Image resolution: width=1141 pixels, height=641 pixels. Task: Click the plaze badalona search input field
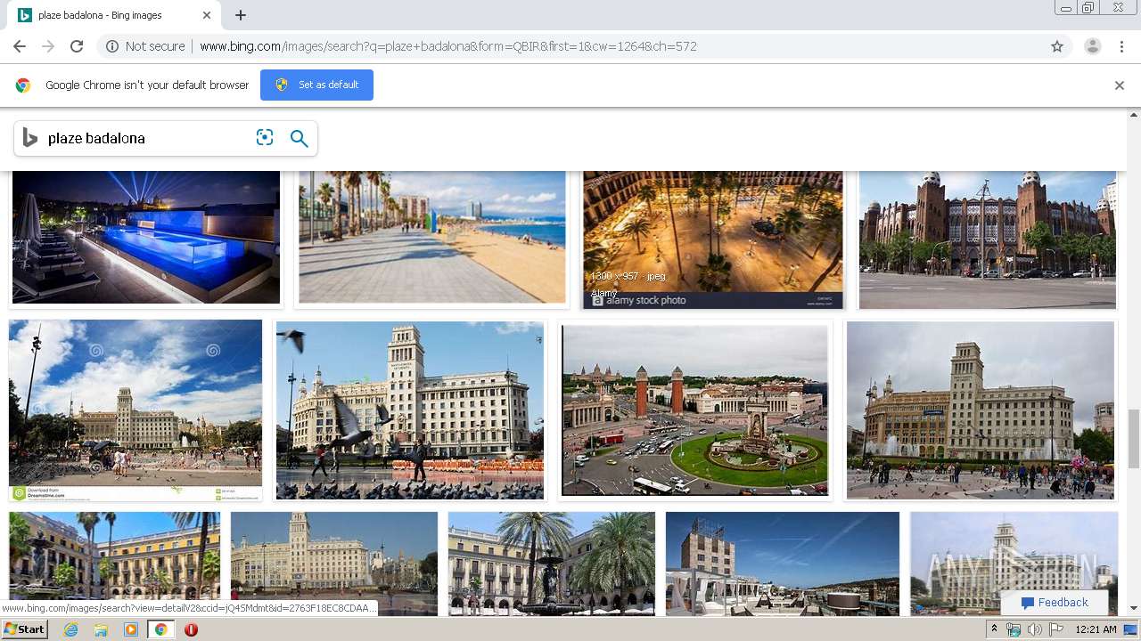(x=147, y=138)
